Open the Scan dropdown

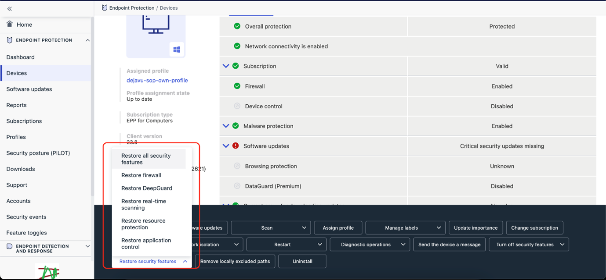(x=271, y=228)
